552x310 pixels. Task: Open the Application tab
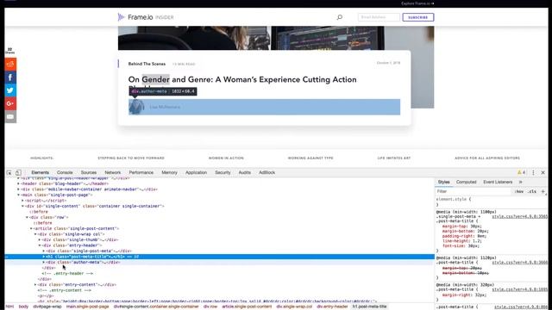coord(196,172)
